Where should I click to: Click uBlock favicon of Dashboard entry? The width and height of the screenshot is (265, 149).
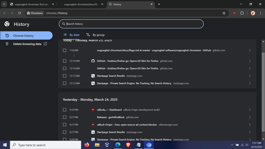pos(93,110)
